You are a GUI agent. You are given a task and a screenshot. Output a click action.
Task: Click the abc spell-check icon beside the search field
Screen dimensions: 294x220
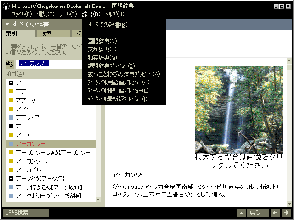tap(9, 65)
